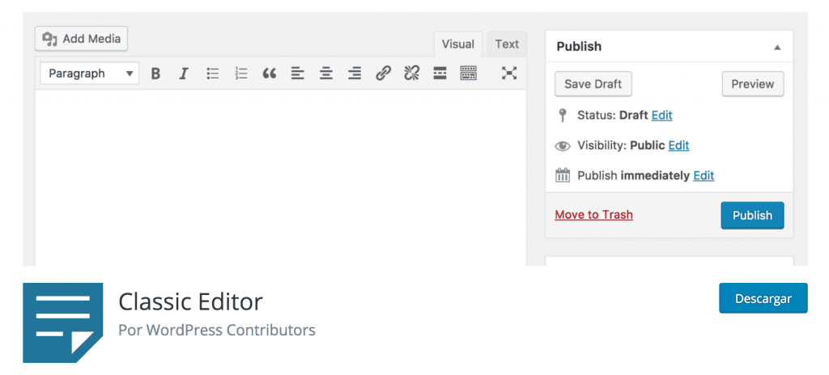The width and height of the screenshot is (829, 375).
Task: Insert a numbered list
Action: click(x=241, y=74)
